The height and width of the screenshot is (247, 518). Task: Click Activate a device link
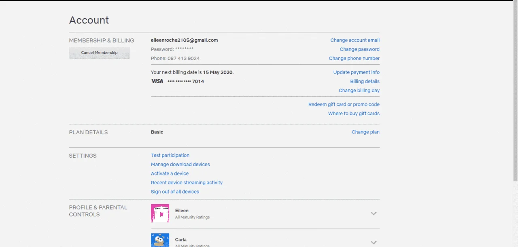point(170,174)
